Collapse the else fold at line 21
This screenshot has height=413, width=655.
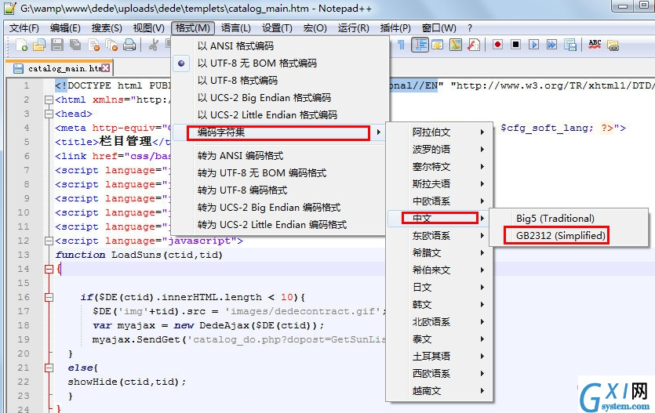point(49,368)
